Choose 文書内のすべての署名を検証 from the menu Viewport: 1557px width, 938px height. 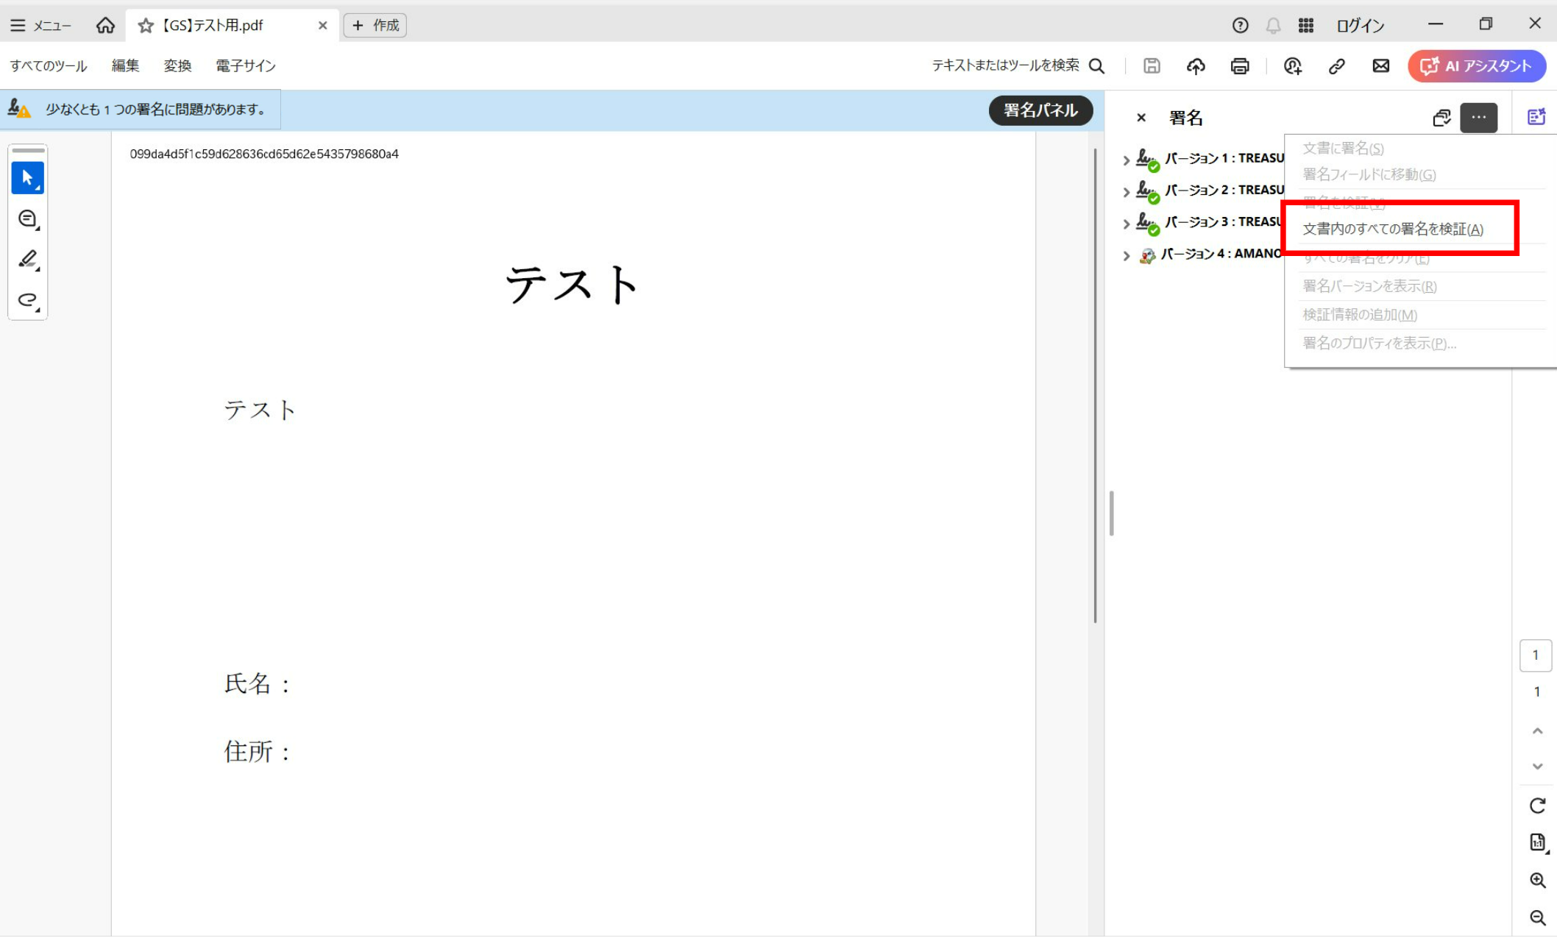[1393, 229]
